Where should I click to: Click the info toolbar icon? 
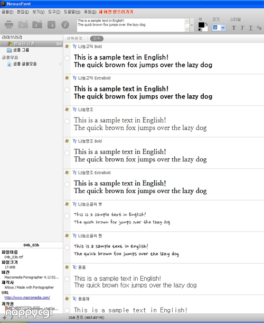tap(65, 25)
